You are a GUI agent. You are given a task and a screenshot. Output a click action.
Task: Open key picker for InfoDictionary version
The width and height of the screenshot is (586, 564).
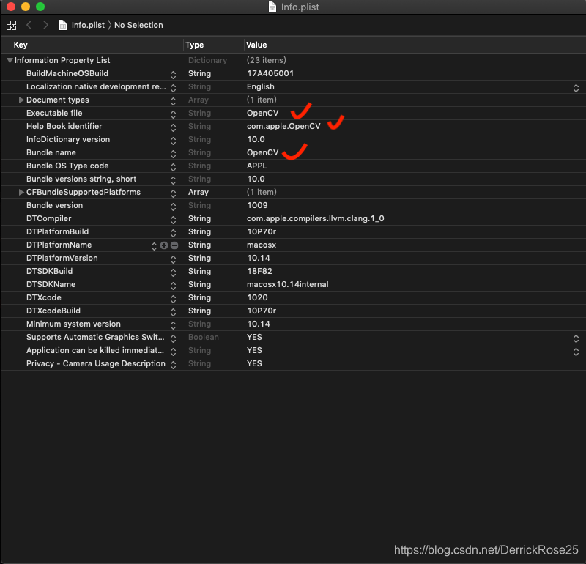click(x=173, y=141)
